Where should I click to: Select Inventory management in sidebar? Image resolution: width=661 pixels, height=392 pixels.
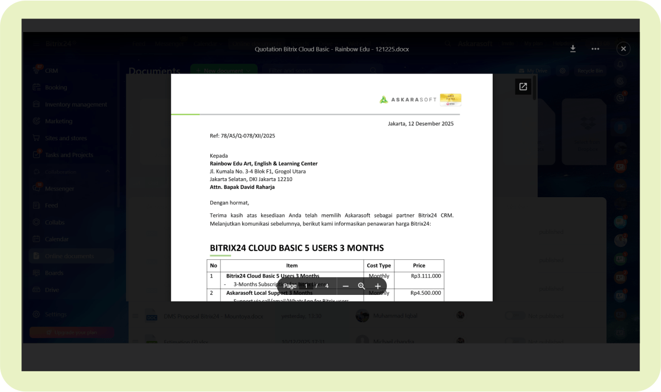pos(76,105)
